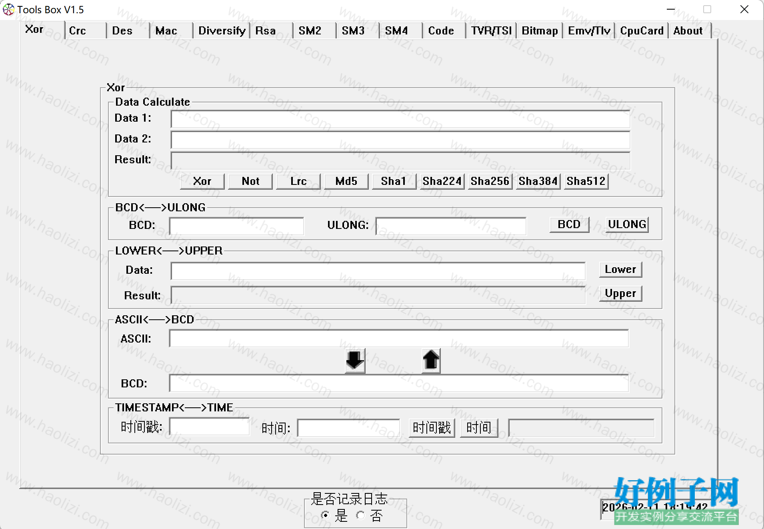The width and height of the screenshot is (764, 529).
Task: Minimize the Tools Box window
Action: click(671, 9)
